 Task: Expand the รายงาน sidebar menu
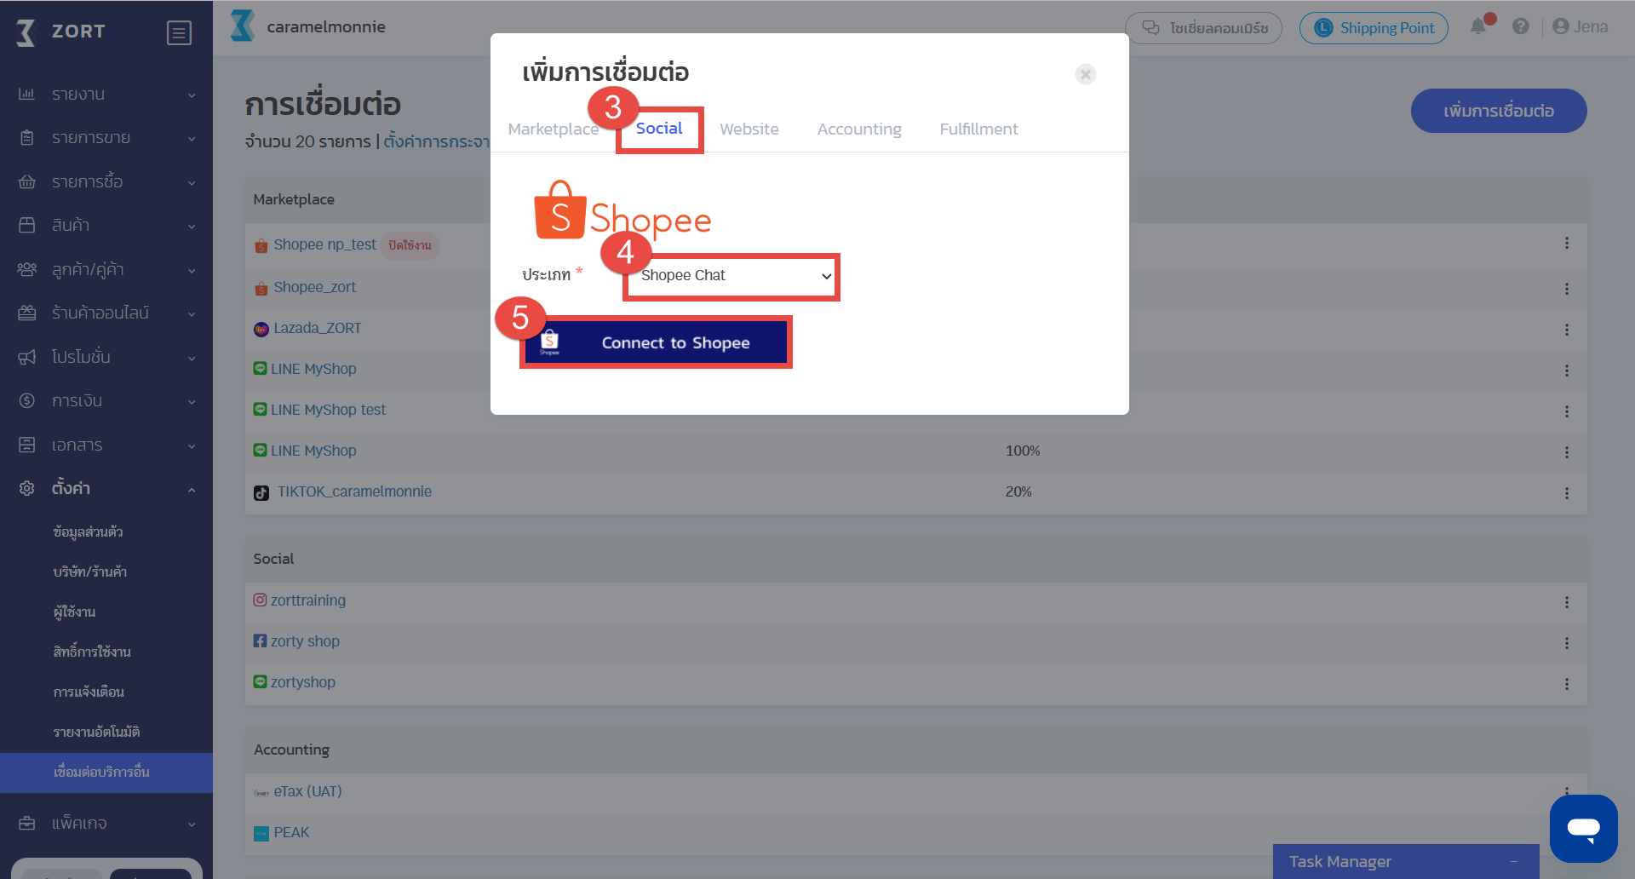coord(106,95)
